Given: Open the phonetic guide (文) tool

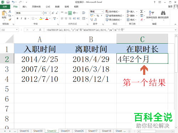Looking at the screenshot, I should (54, 18).
